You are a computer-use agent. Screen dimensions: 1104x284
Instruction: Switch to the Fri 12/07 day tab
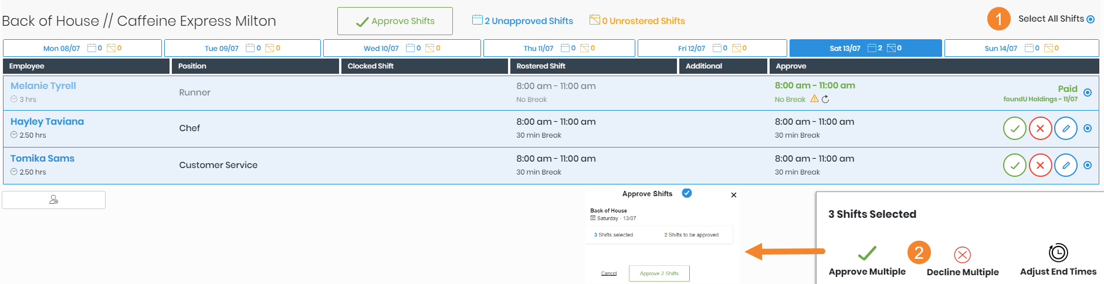click(x=712, y=48)
